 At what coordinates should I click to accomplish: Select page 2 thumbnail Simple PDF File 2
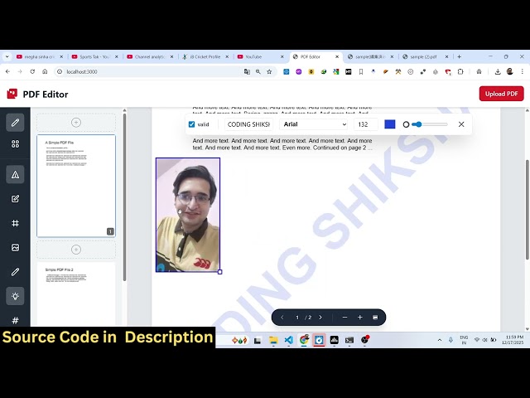click(x=76, y=294)
